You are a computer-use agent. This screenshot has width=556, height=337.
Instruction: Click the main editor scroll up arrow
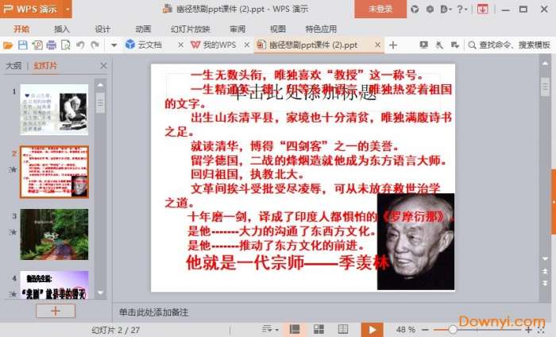pos(545,64)
